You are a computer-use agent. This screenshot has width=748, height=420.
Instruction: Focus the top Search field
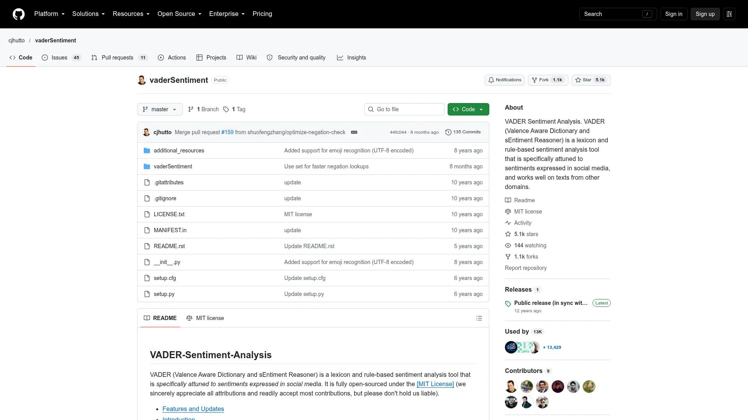[618, 14]
